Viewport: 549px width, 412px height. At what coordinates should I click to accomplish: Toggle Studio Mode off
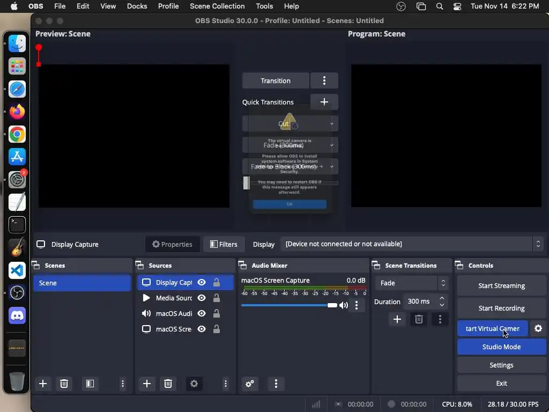[x=501, y=347]
